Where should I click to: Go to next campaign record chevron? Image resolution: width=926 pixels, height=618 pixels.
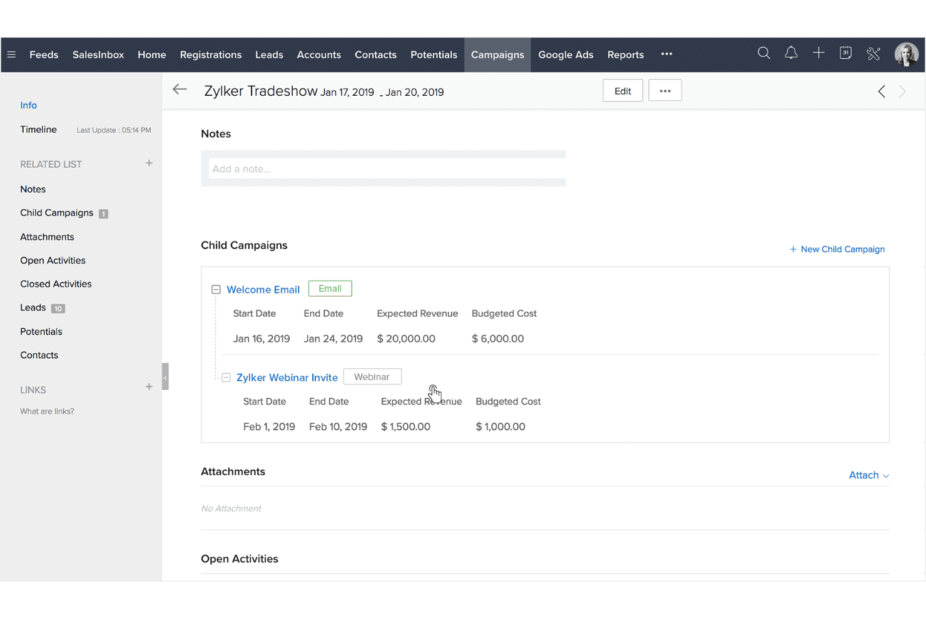coord(902,91)
